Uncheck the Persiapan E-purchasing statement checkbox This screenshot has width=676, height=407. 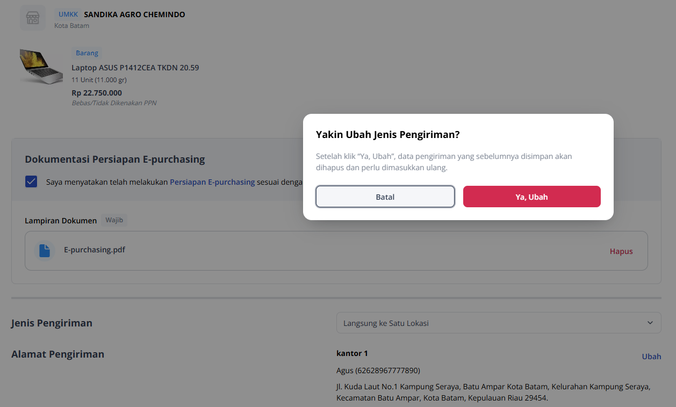31,181
